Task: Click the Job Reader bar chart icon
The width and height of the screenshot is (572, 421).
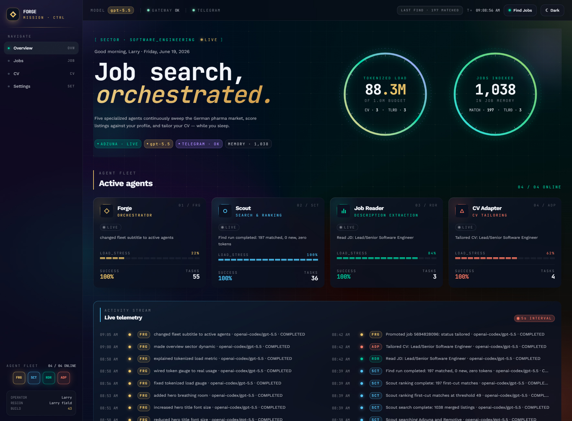Action: [344, 211]
